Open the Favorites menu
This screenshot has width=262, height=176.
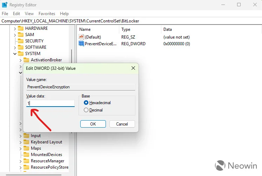47,14
